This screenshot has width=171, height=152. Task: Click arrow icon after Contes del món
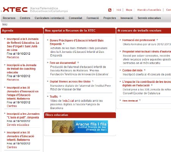[x=145, y=70]
